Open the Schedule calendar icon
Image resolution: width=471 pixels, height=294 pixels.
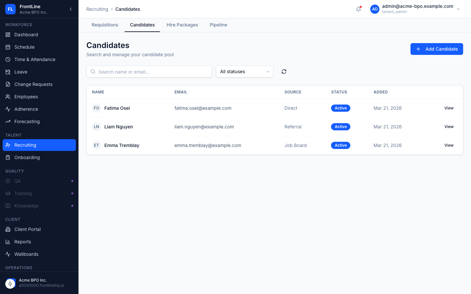pos(8,47)
